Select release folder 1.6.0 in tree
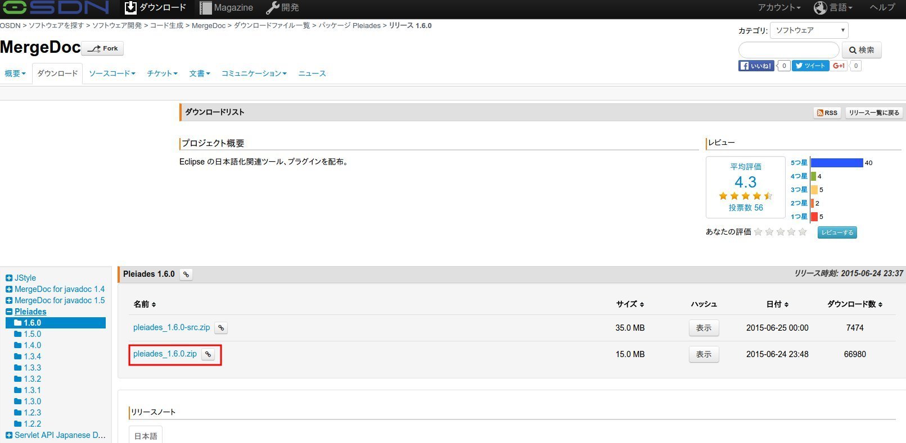 pyautogui.click(x=56, y=323)
